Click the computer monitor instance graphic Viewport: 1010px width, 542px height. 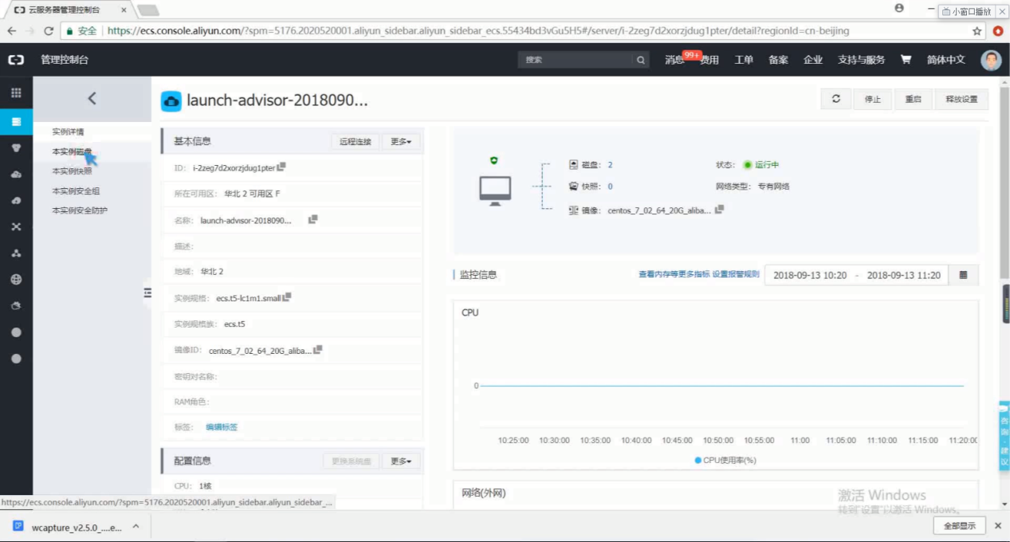494,191
